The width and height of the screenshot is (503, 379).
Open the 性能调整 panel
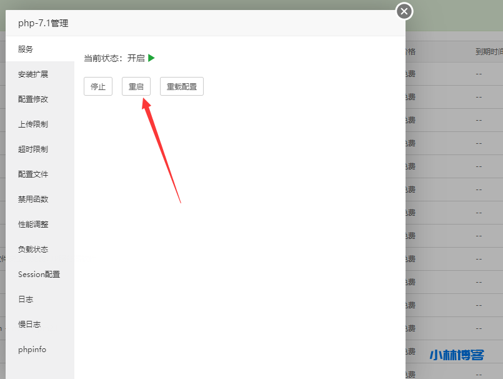(34, 224)
